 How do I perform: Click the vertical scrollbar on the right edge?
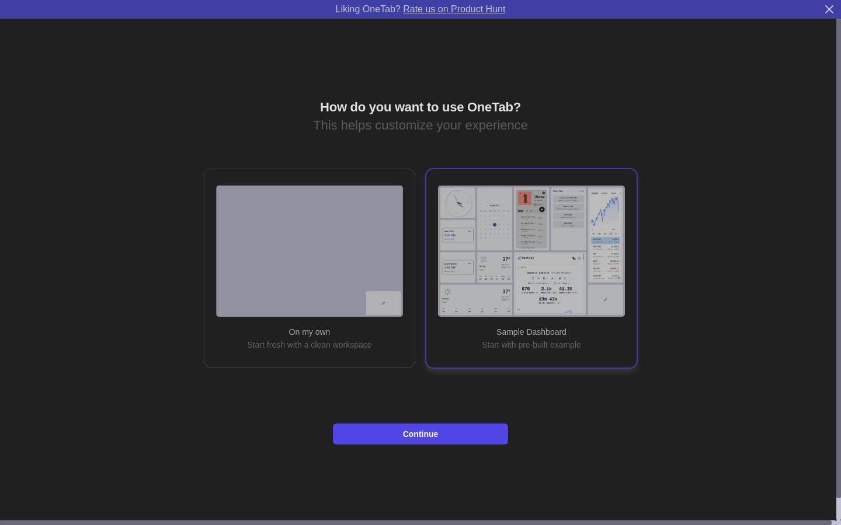click(839, 258)
